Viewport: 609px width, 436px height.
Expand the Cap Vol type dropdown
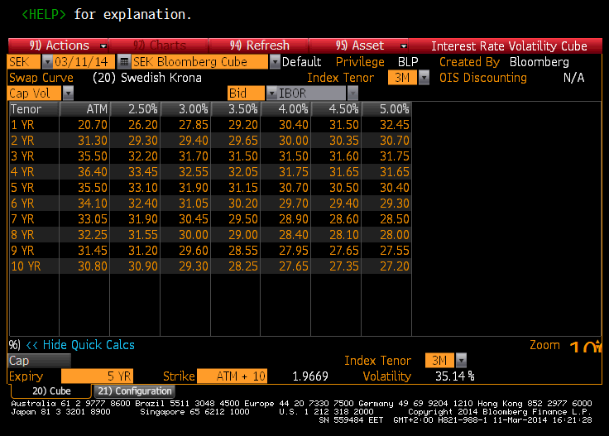[68, 93]
